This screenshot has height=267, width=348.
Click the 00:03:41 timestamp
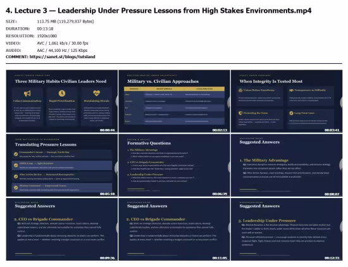pos(332,130)
